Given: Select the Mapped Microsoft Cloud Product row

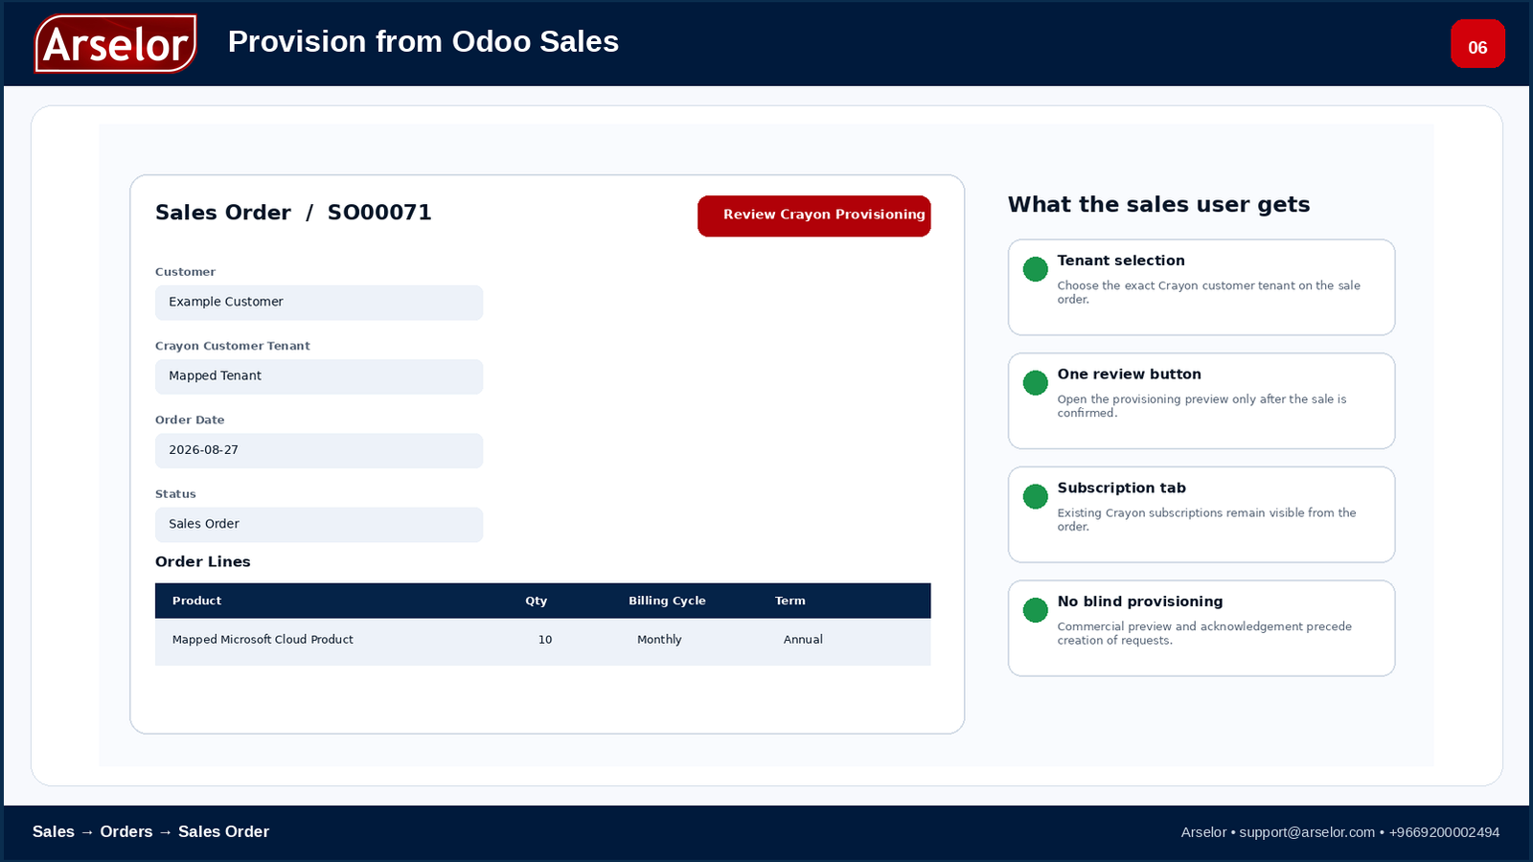Looking at the screenshot, I should point(542,641).
